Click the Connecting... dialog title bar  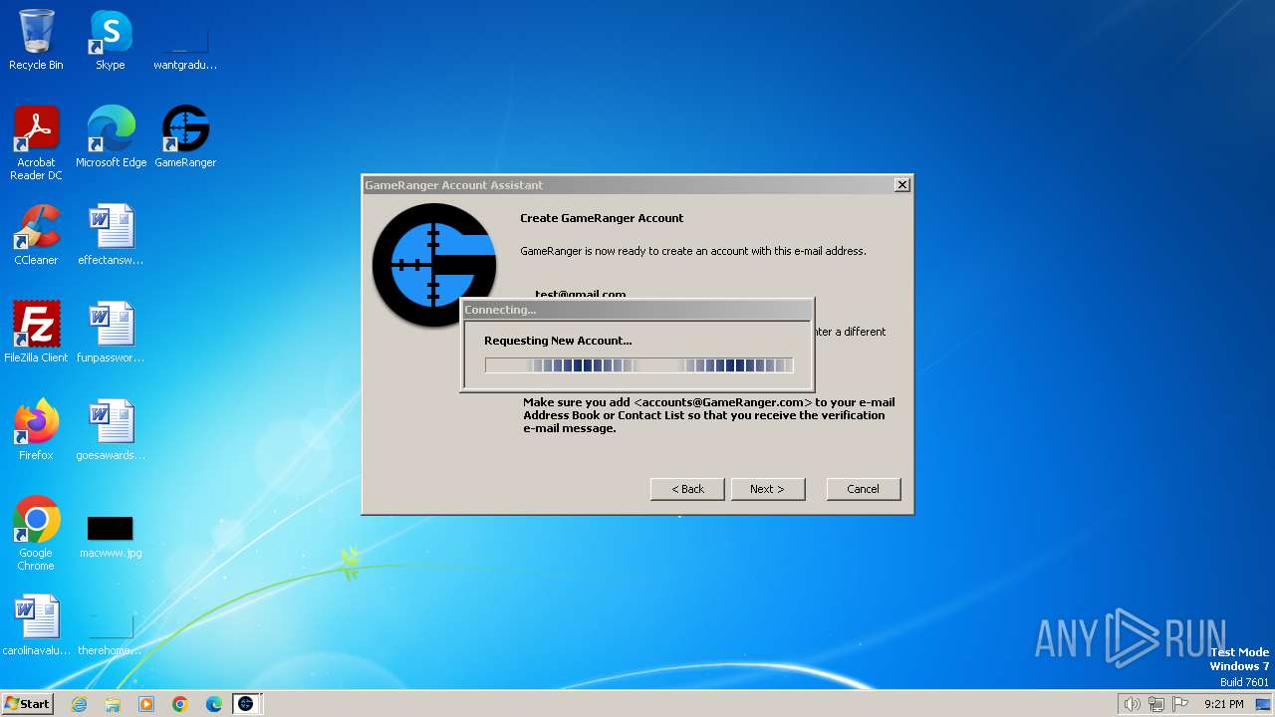point(637,310)
